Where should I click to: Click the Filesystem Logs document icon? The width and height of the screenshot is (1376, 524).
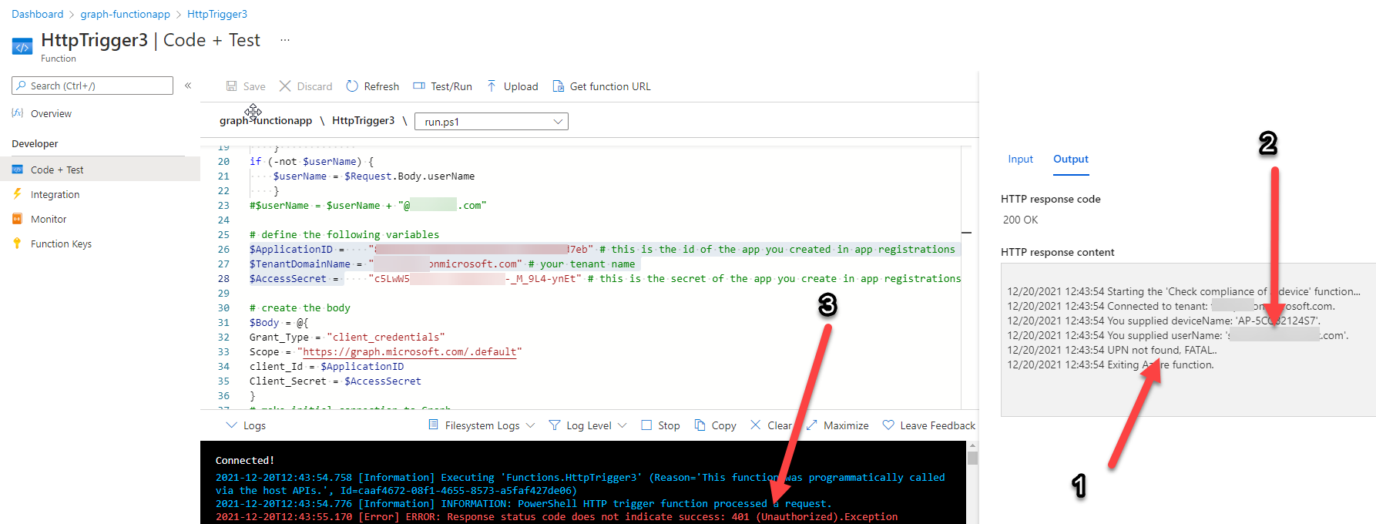point(434,425)
